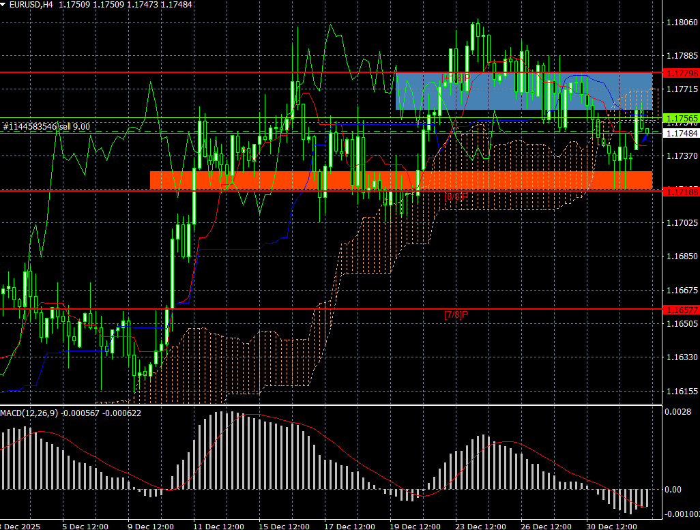Click the red 1.17188 price level tag
The image size is (700, 530).
point(682,192)
